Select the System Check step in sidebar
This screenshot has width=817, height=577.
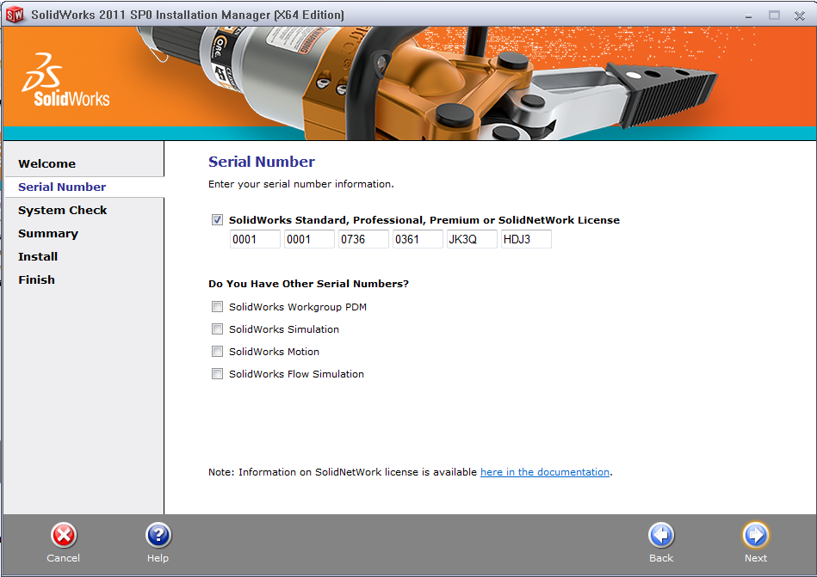tap(63, 210)
